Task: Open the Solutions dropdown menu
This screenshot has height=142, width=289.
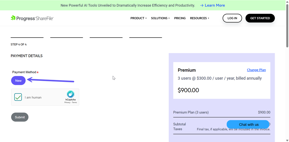Action: (160, 18)
